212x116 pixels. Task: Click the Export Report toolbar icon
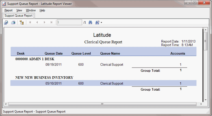pyautogui.click(x=6, y=22)
